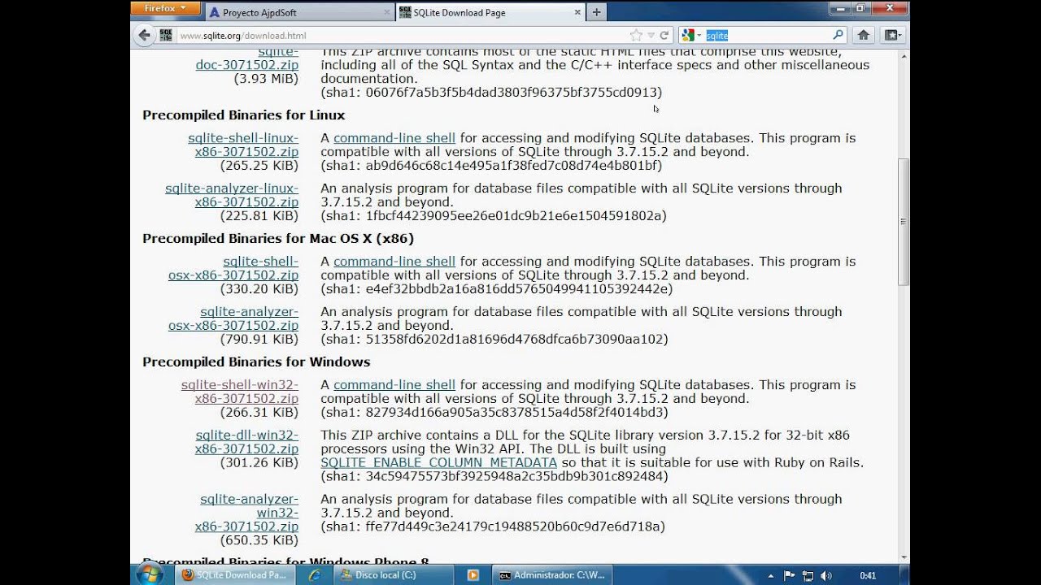
Task: Open the media player taskbar icon
Action: pos(473,575)
